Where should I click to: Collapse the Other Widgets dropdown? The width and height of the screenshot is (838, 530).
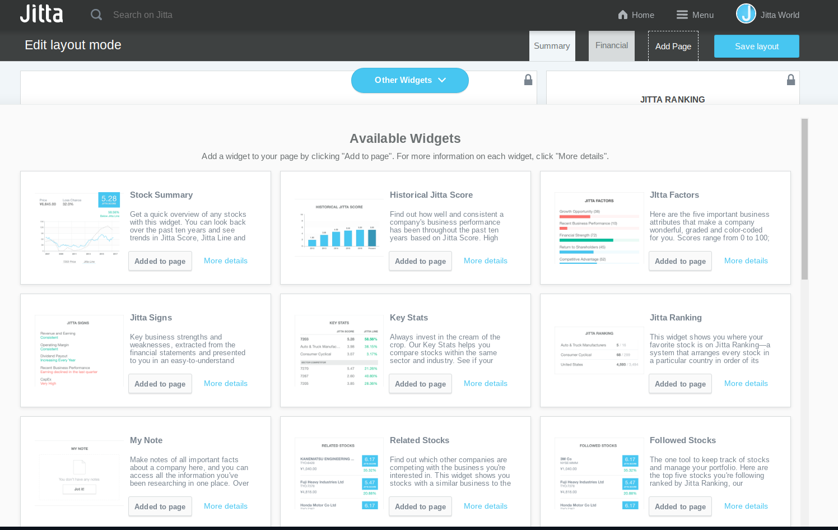coord(410,80)
